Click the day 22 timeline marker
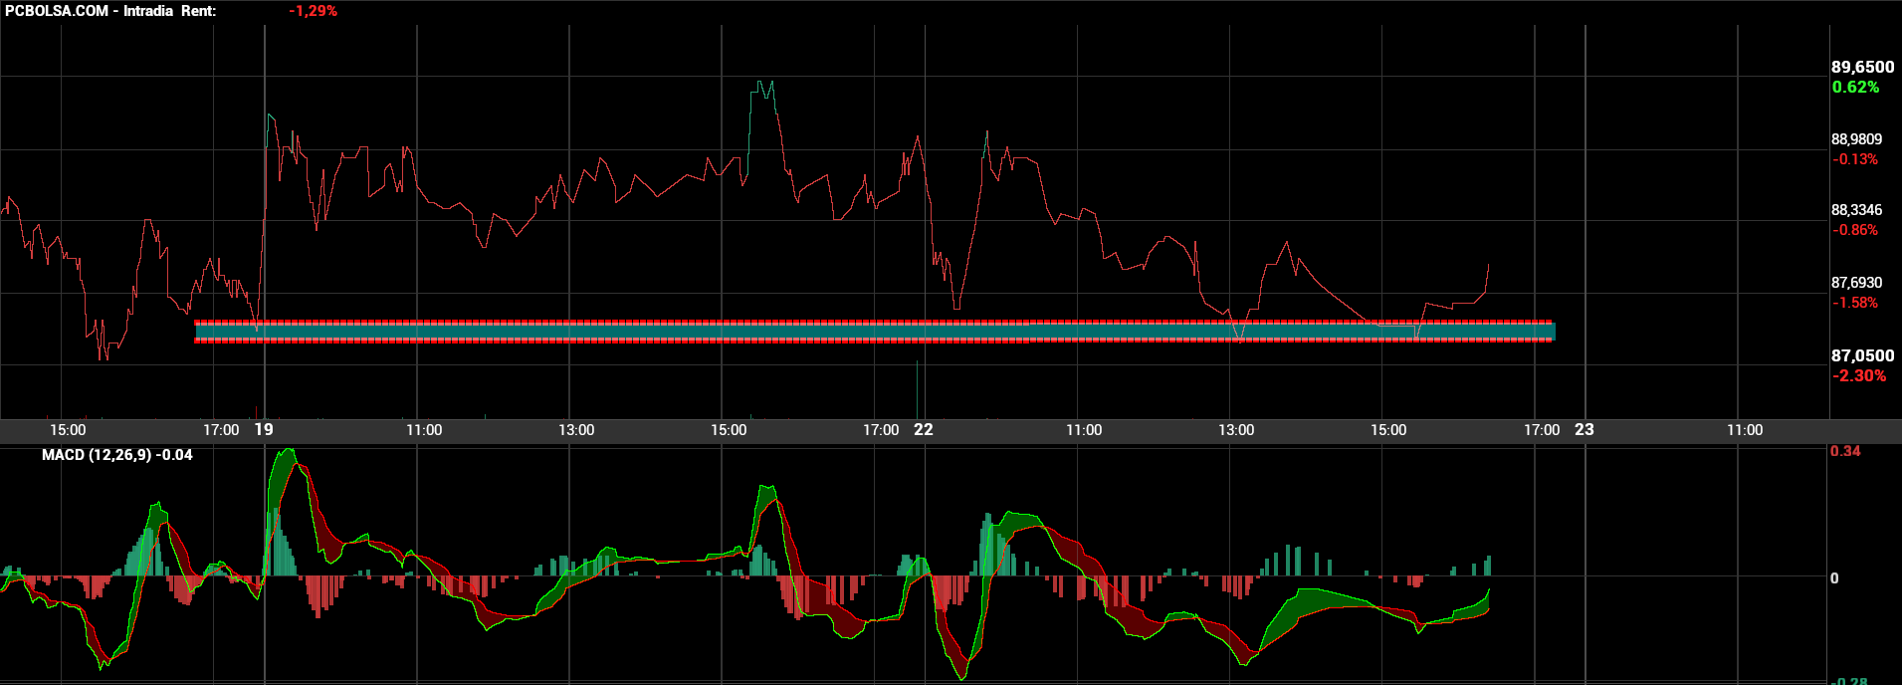Viewport: 1902px width, 685px height. (x=924, y=429)
